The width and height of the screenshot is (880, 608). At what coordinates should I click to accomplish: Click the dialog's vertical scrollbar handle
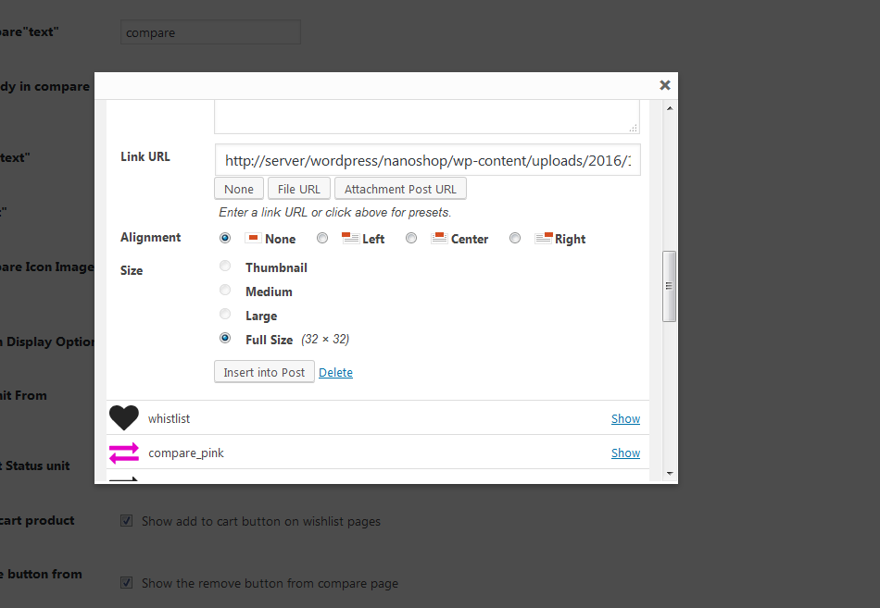click(669, 287)
